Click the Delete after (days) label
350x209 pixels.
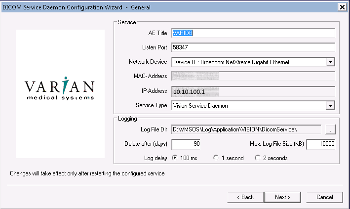146,144
